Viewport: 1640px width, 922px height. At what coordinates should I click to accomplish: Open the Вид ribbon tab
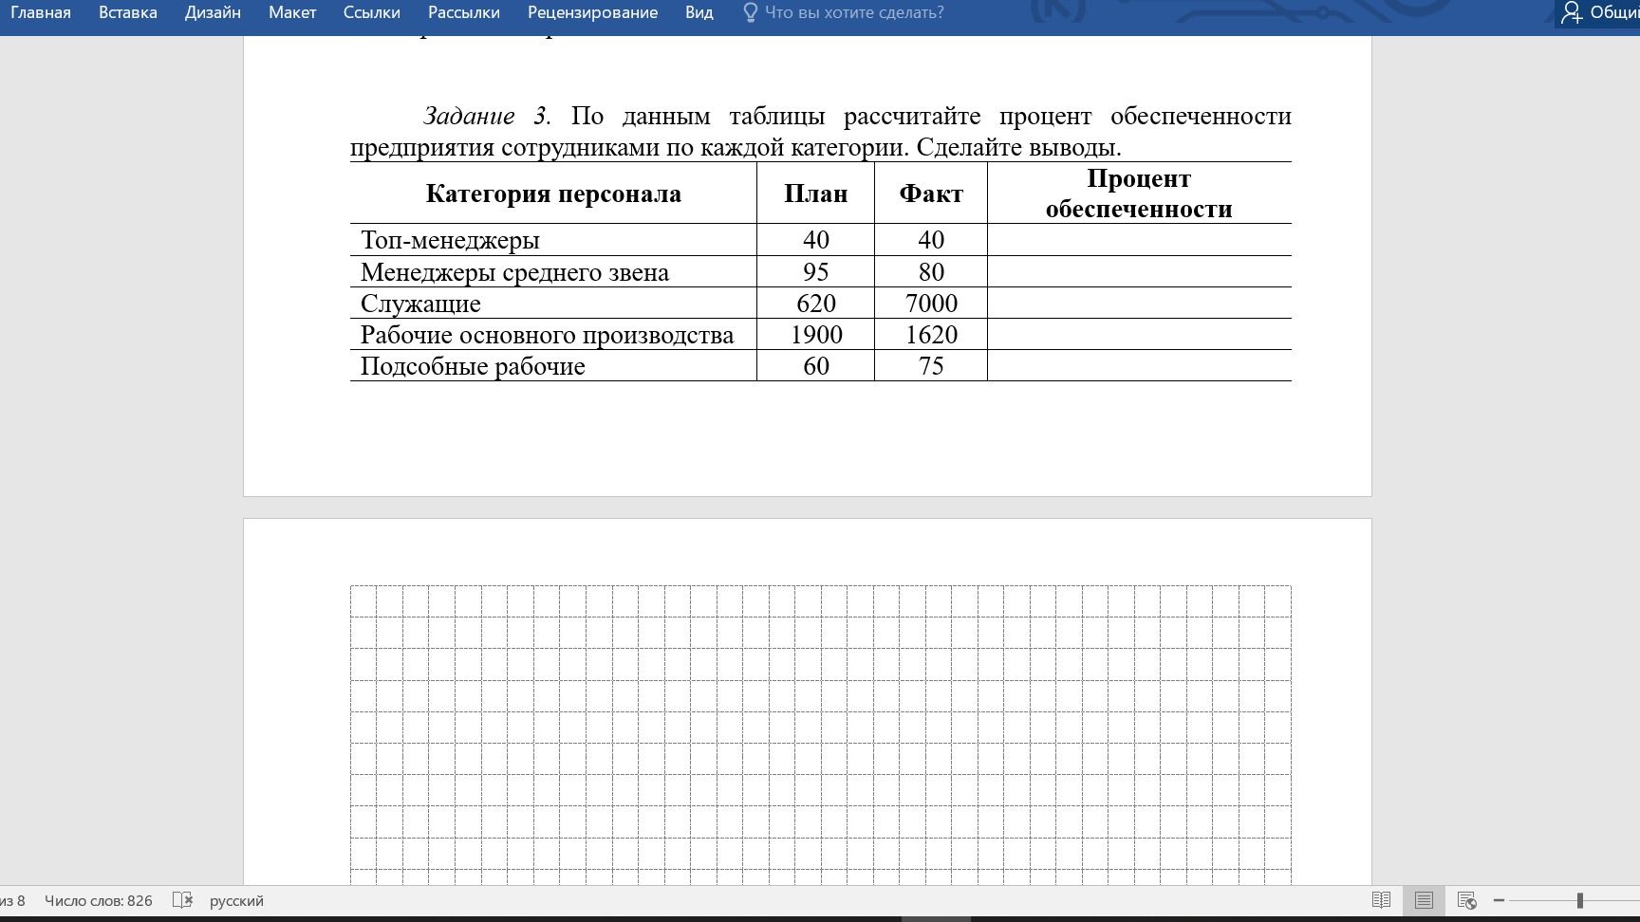(x=699, y=12)
